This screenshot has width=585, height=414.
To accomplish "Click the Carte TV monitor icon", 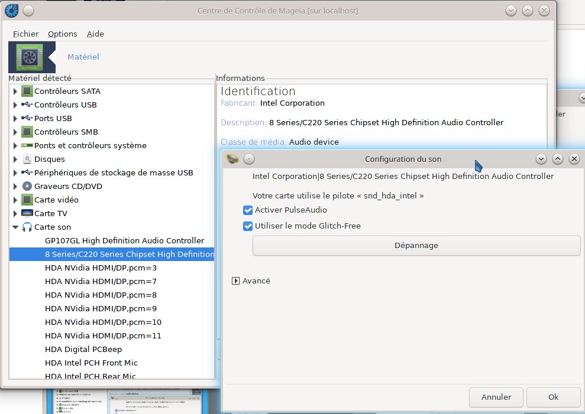I will pos(27,214).
